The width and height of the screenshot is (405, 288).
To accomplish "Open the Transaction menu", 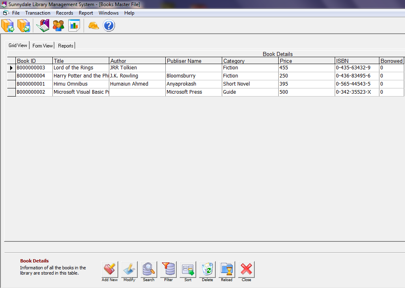I will point(38,13).
